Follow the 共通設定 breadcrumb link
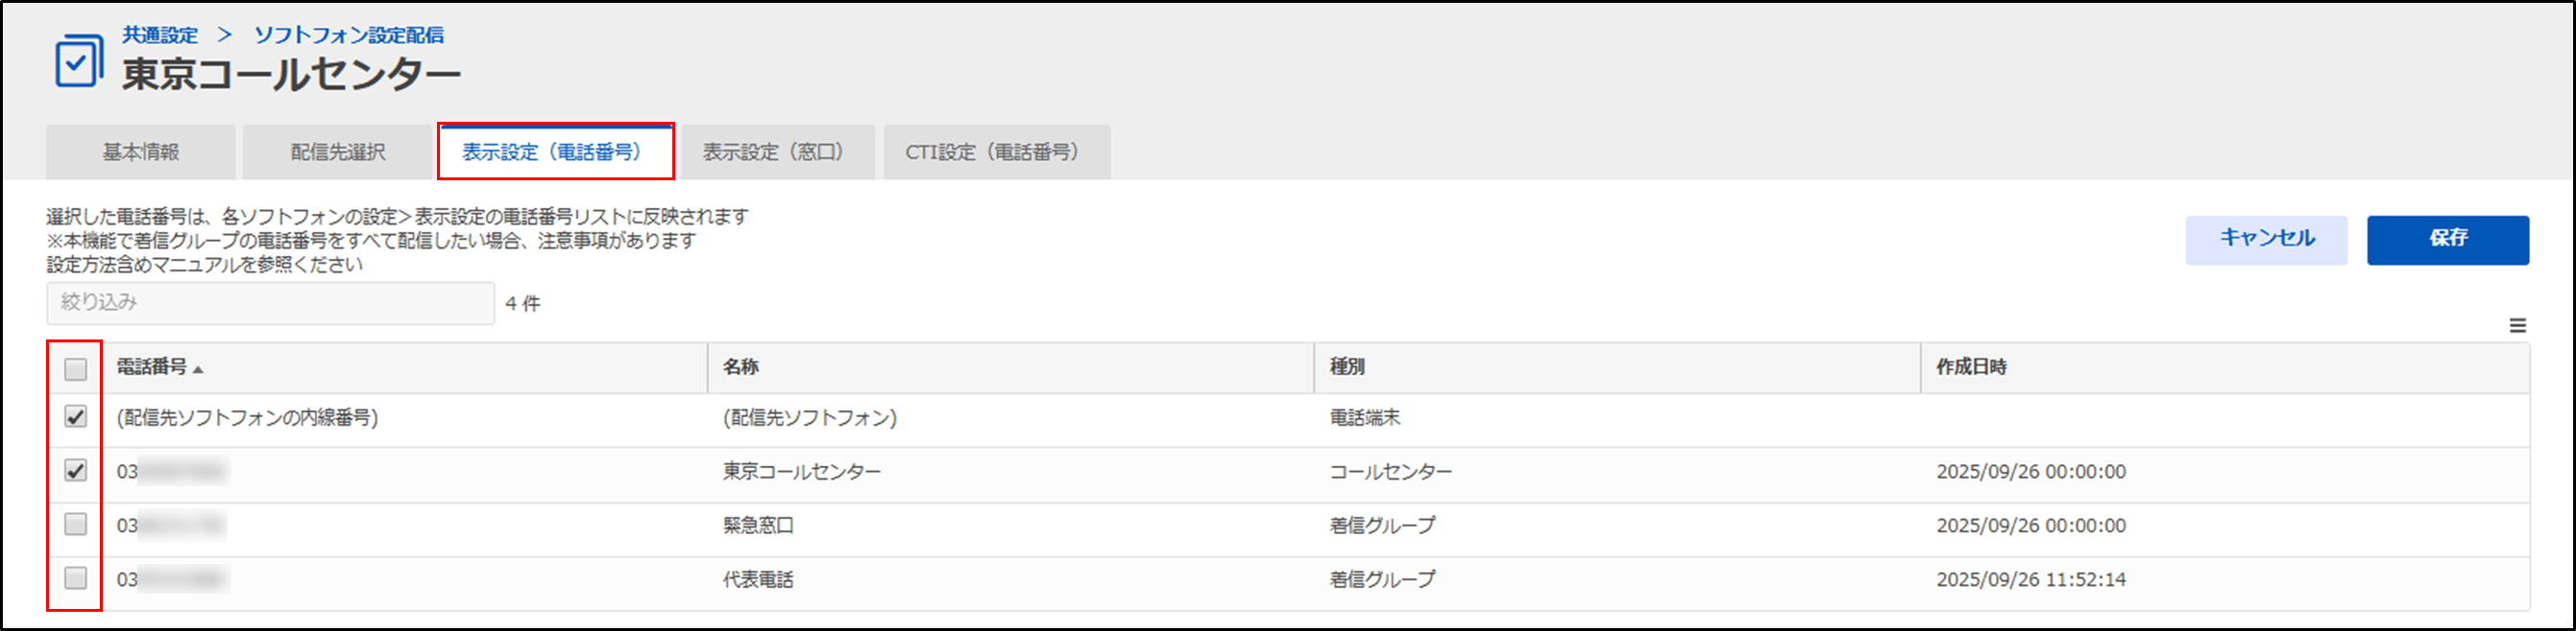Image resolution: width=2576 pixels, height=631 pixels. coord(160,35)
